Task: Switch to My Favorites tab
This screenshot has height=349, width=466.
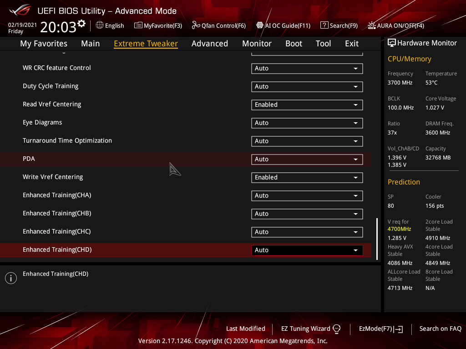Action: click(x=44, y=44)
